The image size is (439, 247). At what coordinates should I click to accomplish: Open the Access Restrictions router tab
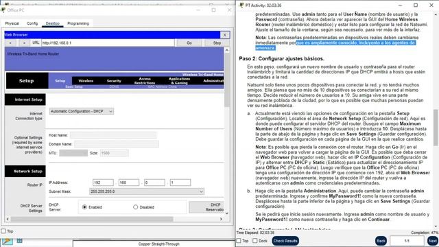point(145,81)
